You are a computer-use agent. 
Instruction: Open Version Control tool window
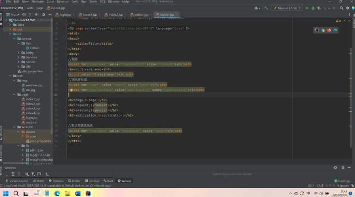[17, 181]
